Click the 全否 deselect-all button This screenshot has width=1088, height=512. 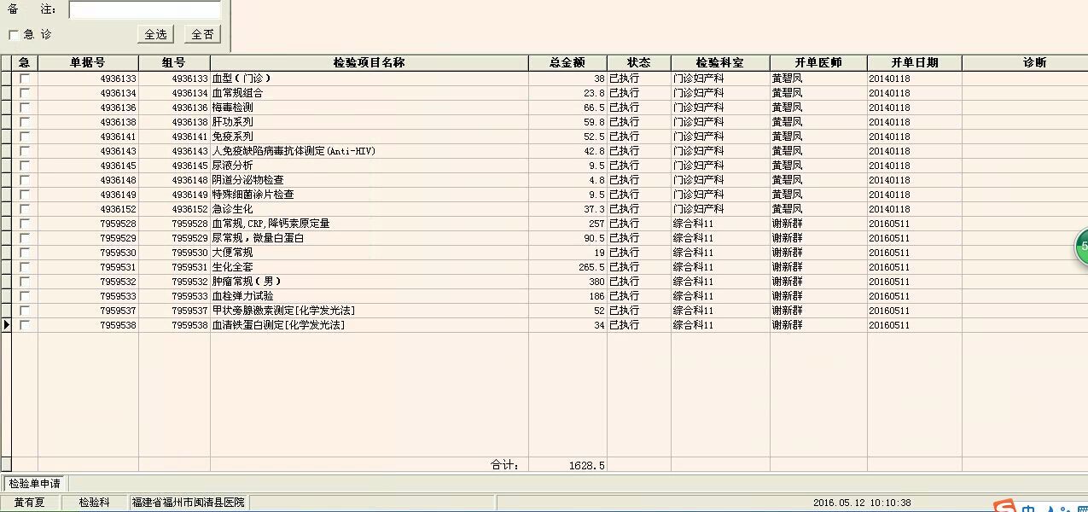pyautogui.click(x=202, y=34)
